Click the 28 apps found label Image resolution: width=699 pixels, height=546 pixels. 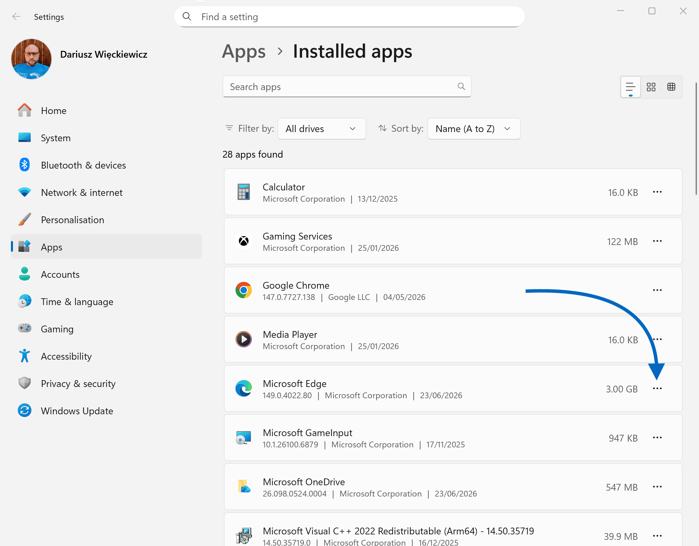coord(253,154)
